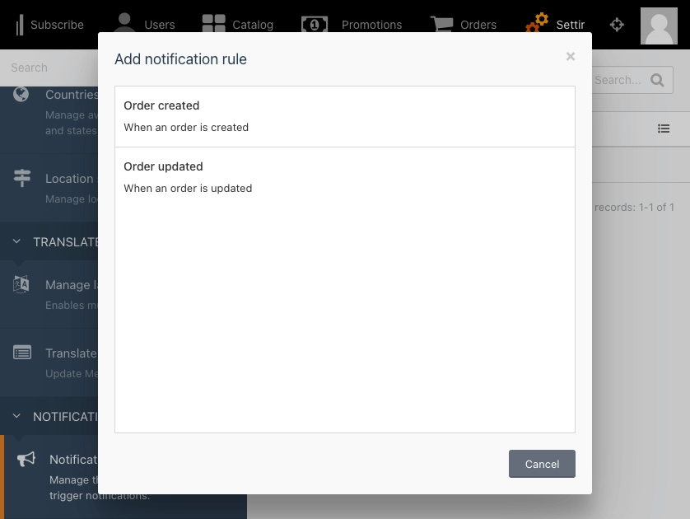Close the Add notification rule dialog

pyautogui.click(x=571, y=56)
